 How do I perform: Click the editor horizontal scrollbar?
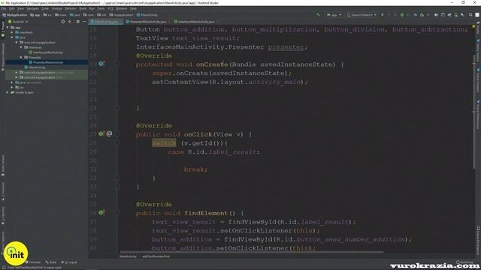tap(252, 252)
